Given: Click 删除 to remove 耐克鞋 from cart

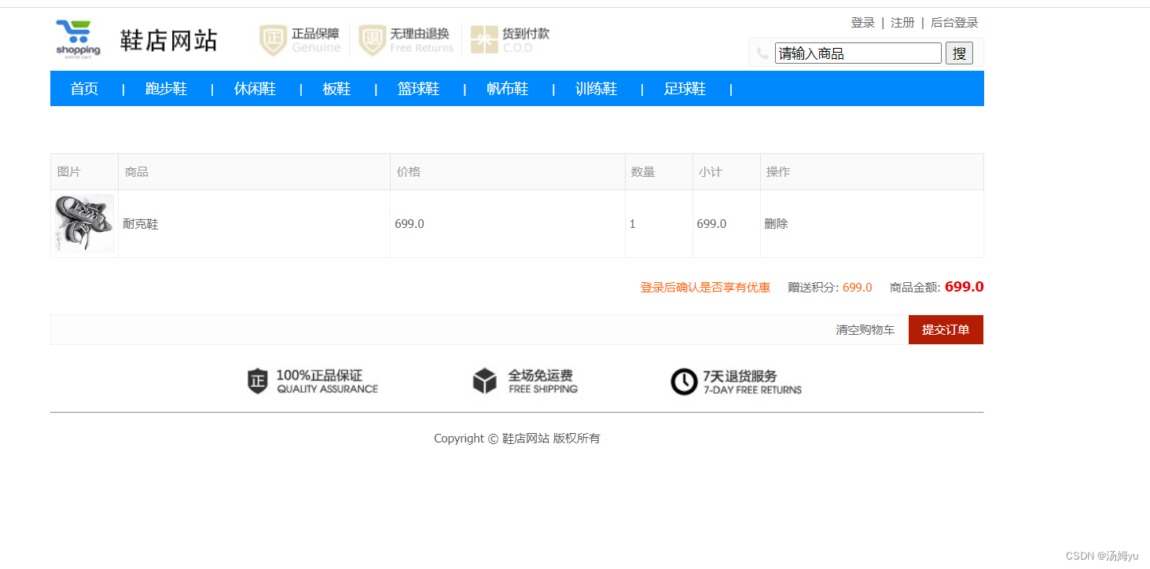Looking at the screenshot, I should click(x=776, y=223).
